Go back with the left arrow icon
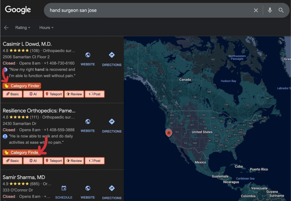The image size is (291, 201). coord(6,27)
